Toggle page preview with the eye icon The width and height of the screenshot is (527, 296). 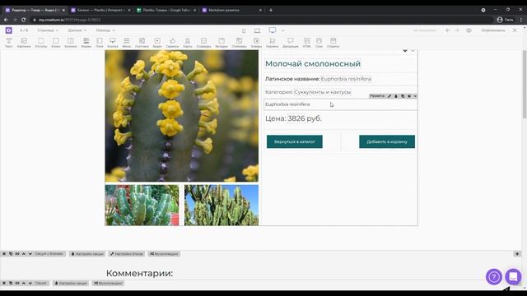[469, 30]
